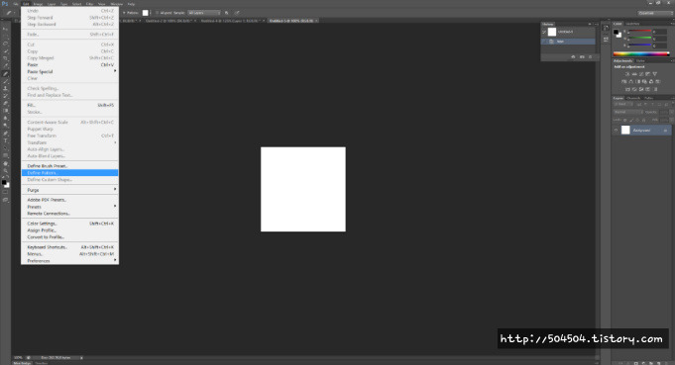
Task: Add Vibrance adjustment icon
Action: (655, 74)
